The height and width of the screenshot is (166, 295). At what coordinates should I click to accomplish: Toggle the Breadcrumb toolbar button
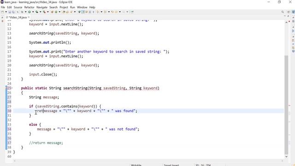click(x=79, y=12)
